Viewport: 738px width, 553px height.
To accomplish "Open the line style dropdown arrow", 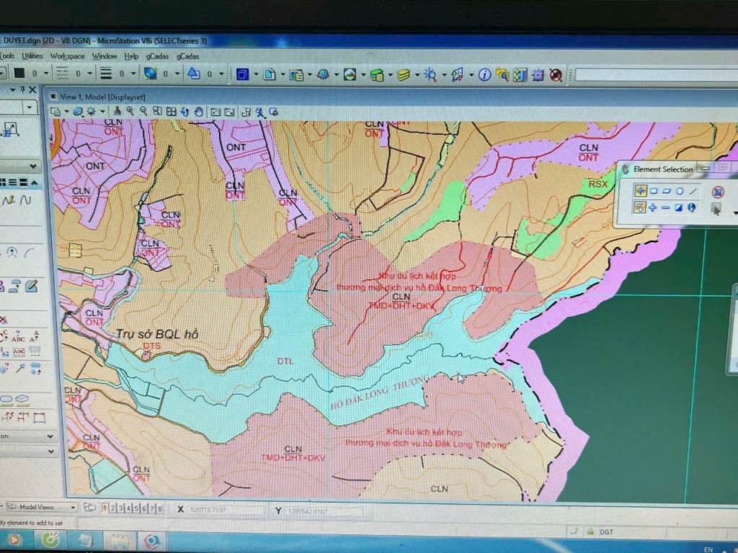I will click(x=89, y=72).
